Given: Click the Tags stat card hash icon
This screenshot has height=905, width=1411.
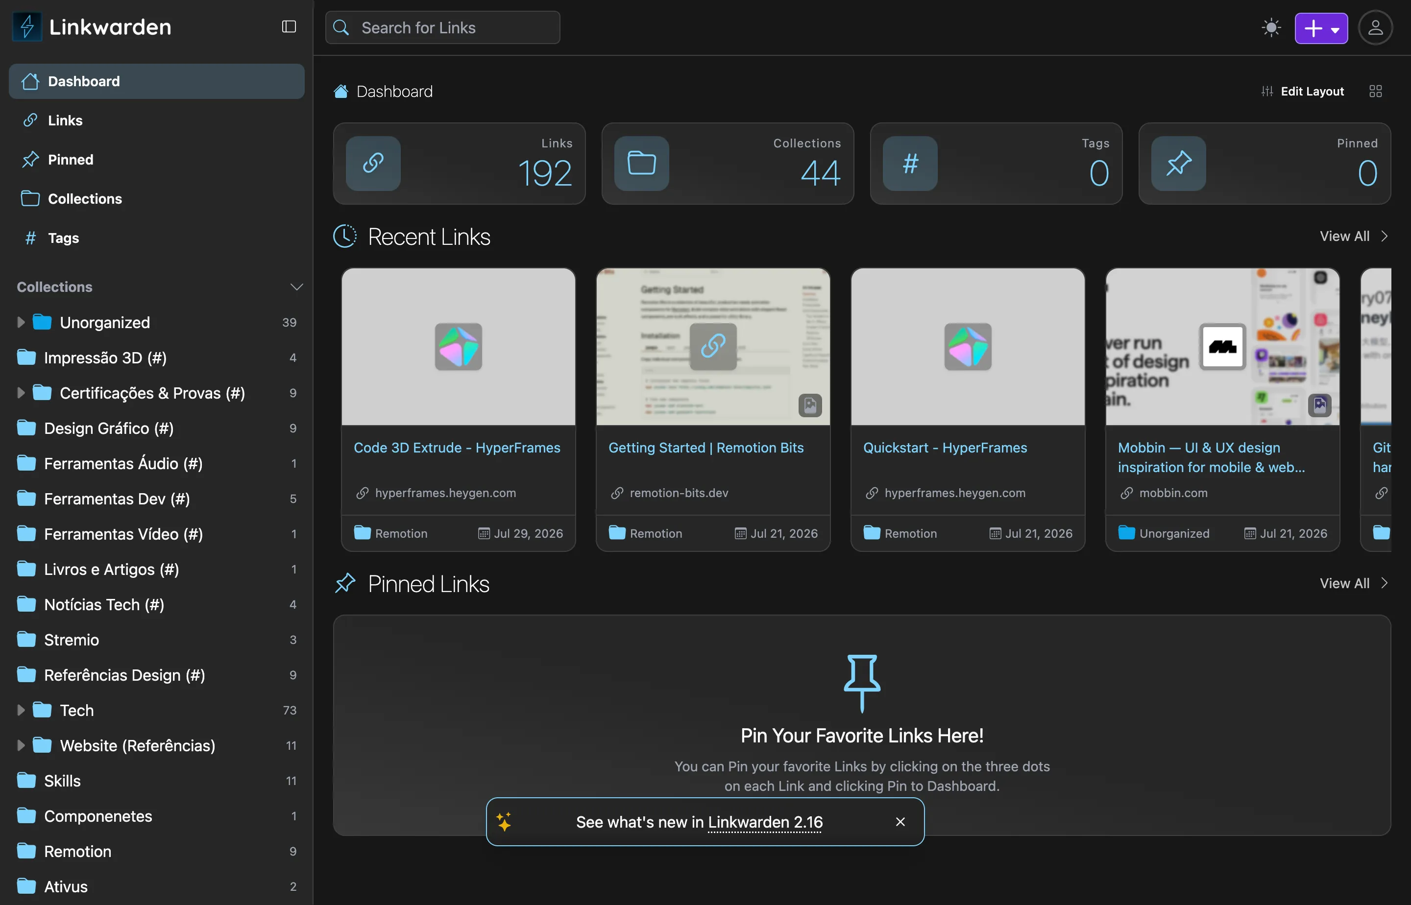Looking at the screenshot, I should 910,164.
